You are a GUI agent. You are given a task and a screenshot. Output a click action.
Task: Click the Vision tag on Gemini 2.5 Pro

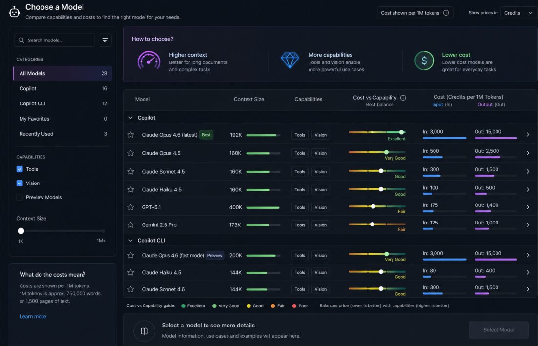320,225
